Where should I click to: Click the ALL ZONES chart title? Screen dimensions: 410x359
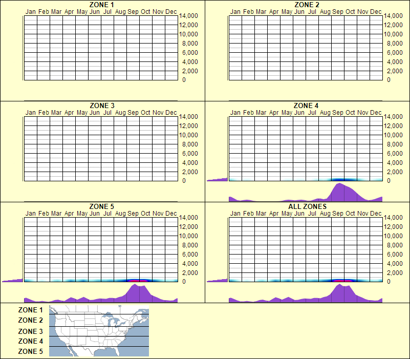click(307, 207)
